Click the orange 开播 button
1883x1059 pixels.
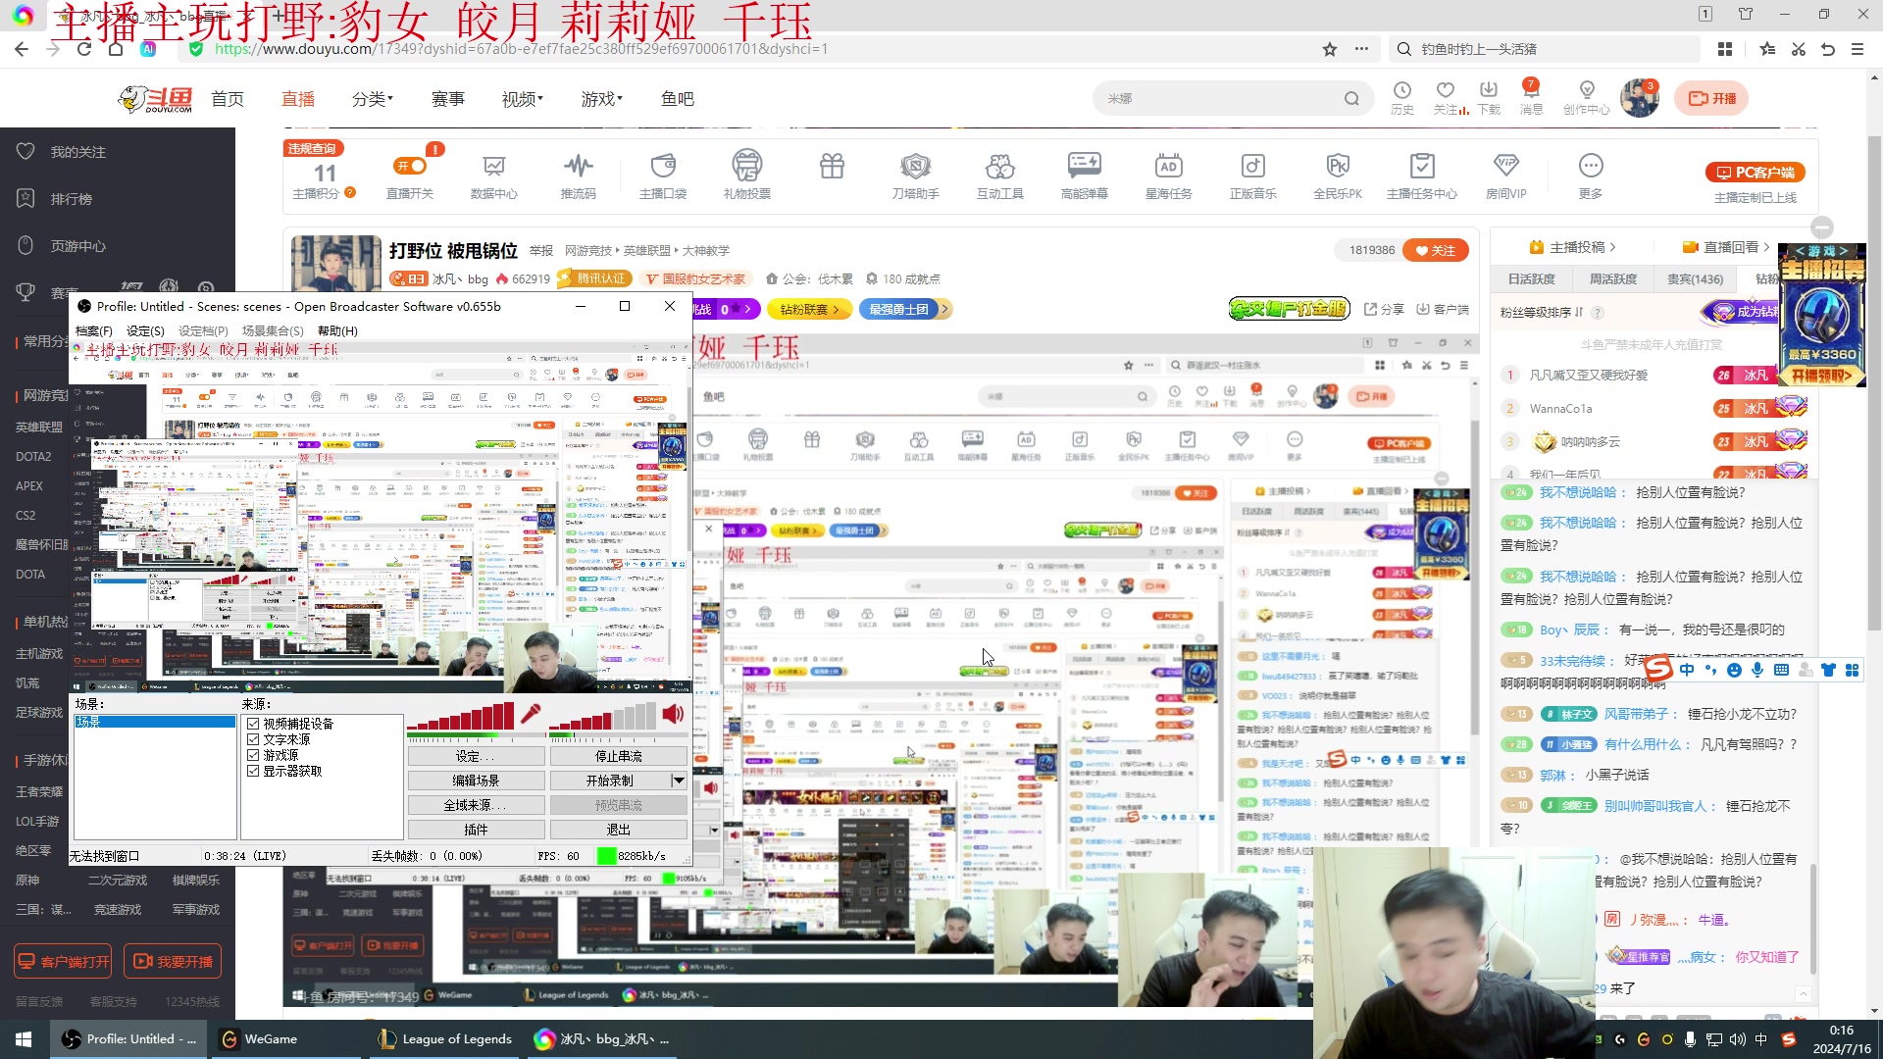pyautogui.click(x=1711, y=98)
